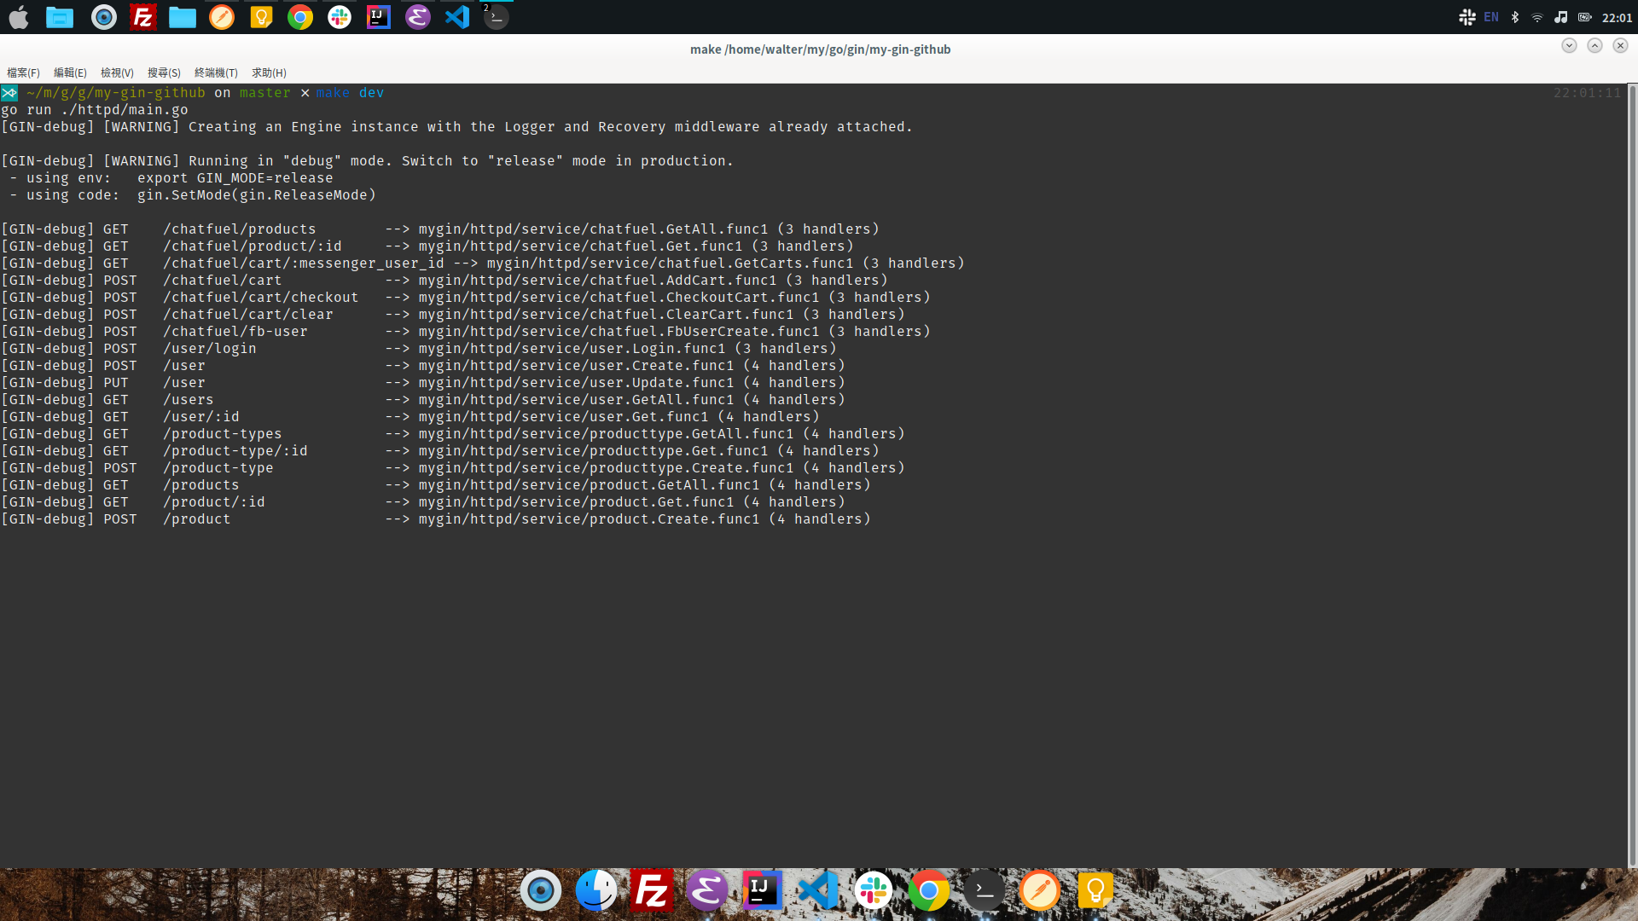The width and height of the screenshot is (1638, 921).
Task: Open the 檔案(F) File menu
Action: [23, 73]
